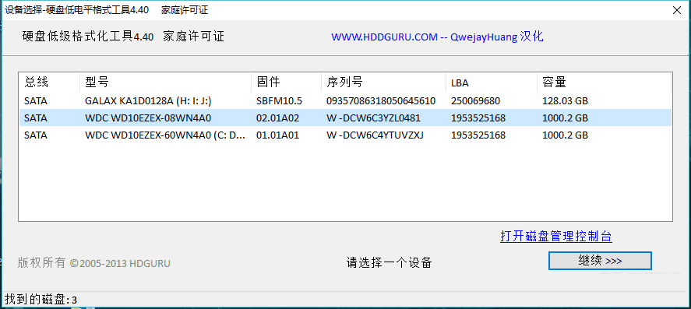Sort by 总线 column header
Screen dimensions: 691x309
pos(49,82)
